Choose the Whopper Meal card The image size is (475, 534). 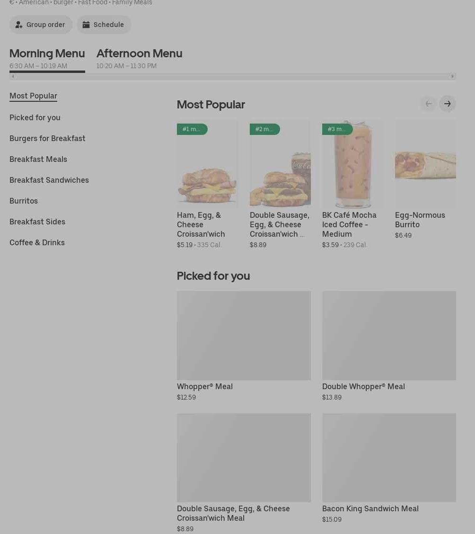(244, 335)
